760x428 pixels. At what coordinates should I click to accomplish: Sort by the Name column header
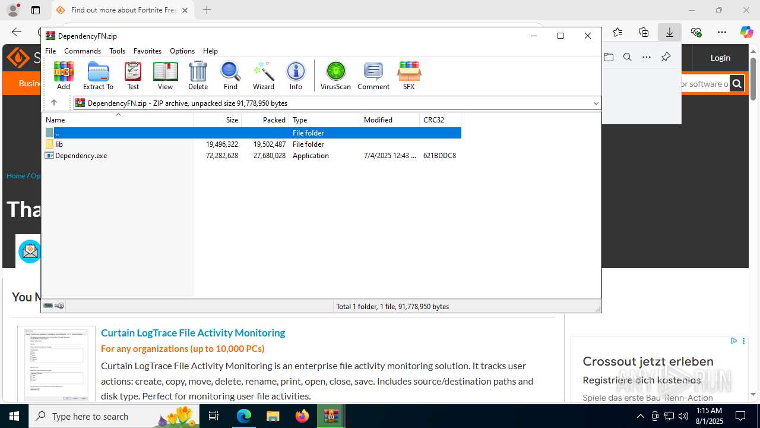coord(118,120)
